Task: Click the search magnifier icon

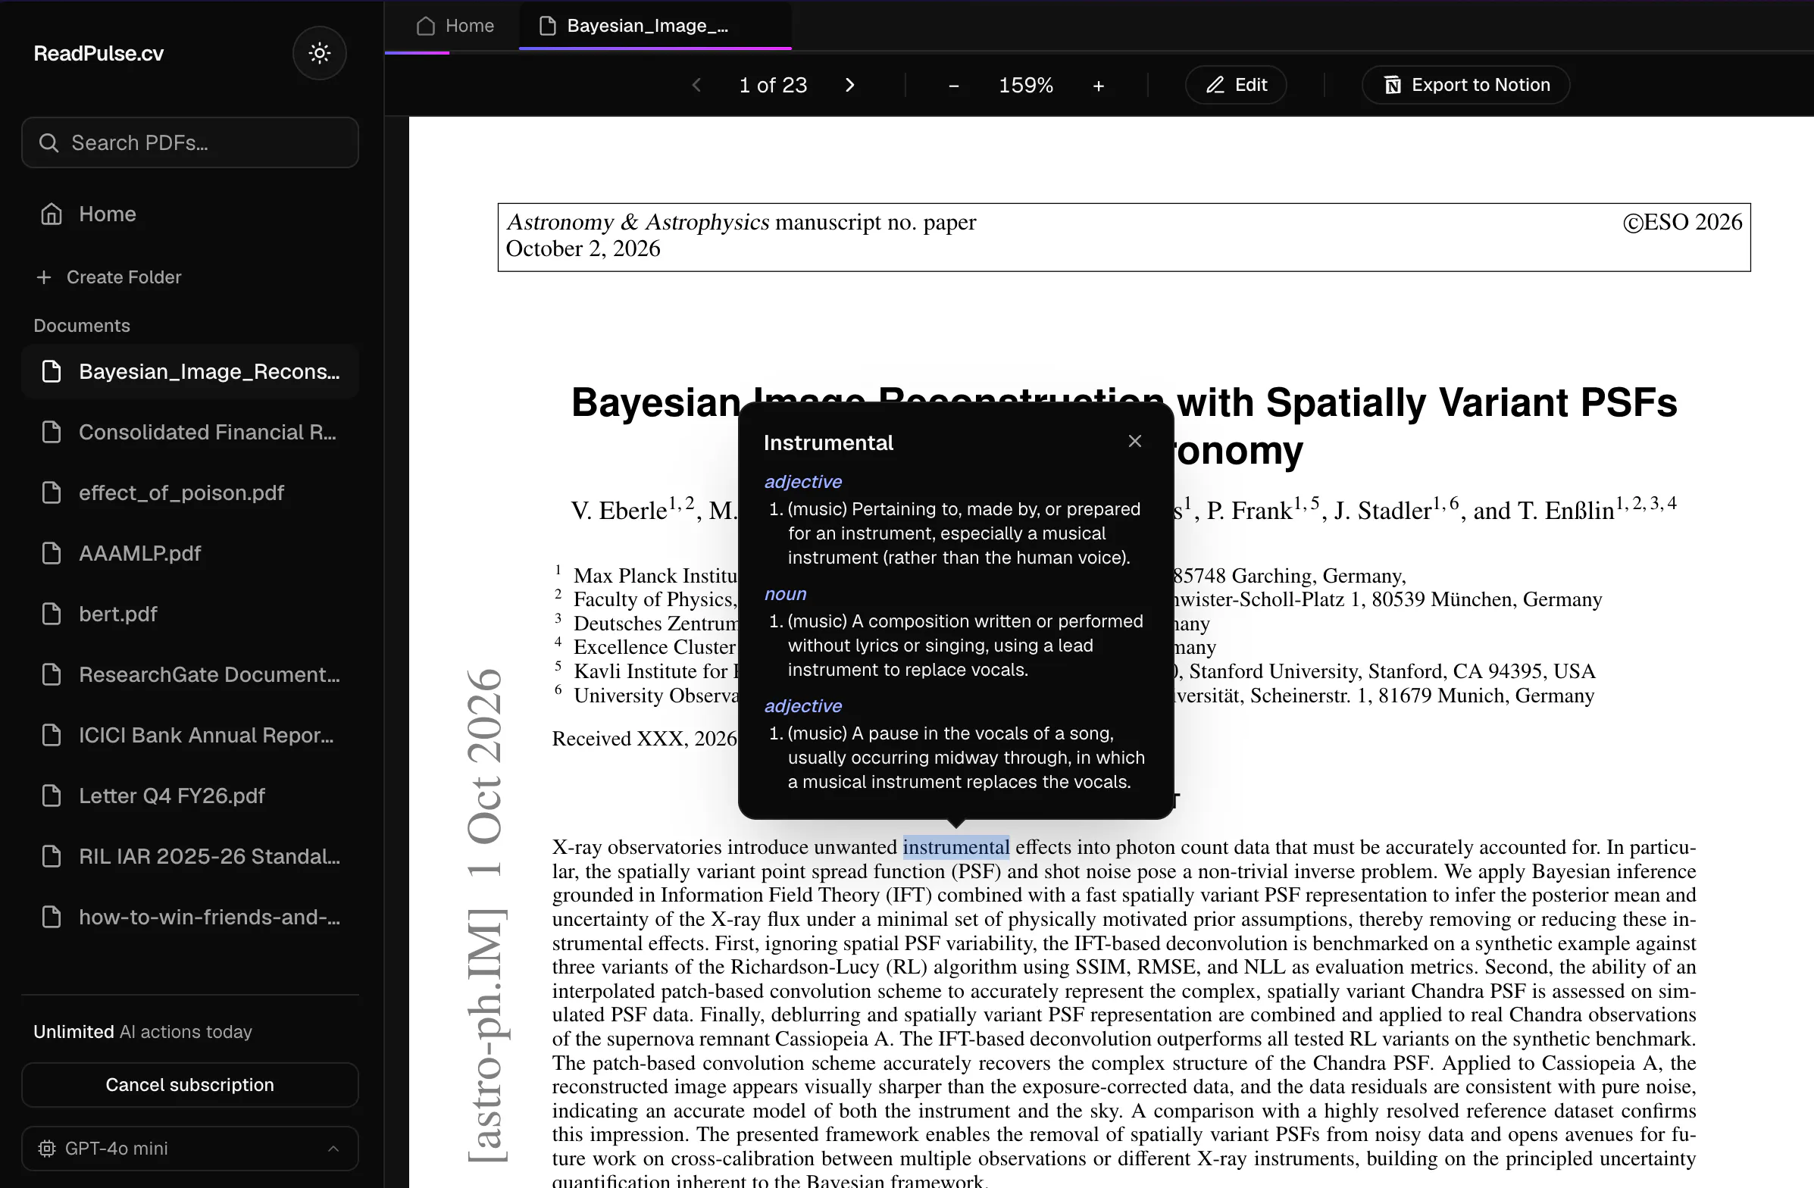Action: (x=48, y=142)
